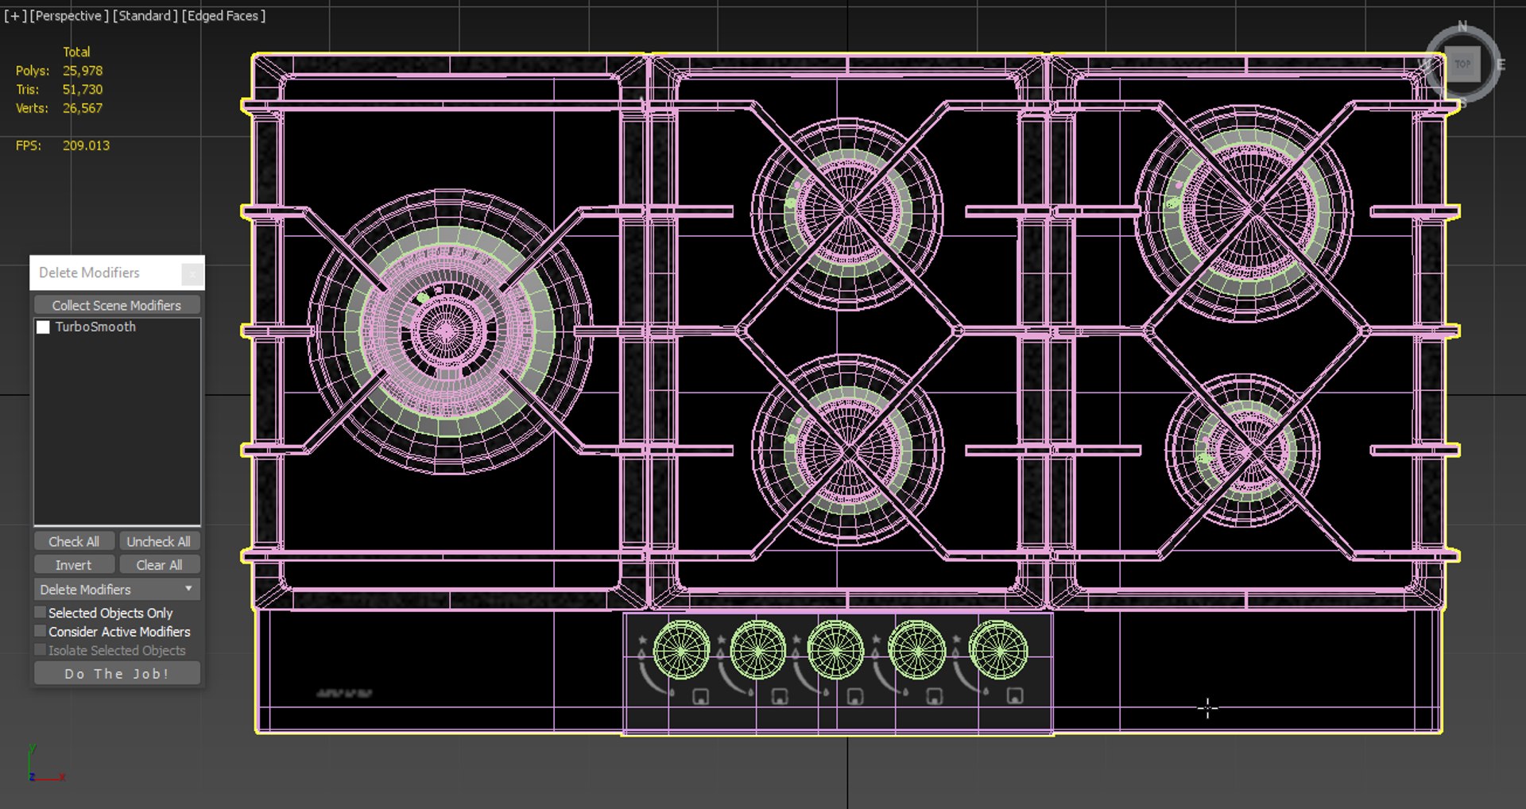Enable Selected Objects Only checkbox
Viewport: 1526px width, 809px height.
(40, 613)
